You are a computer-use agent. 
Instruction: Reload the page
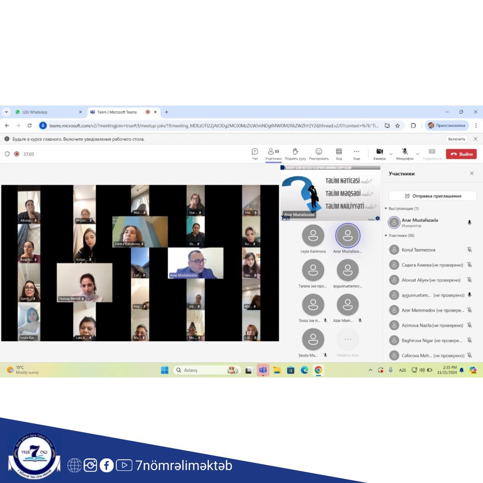tap(30, 126)
